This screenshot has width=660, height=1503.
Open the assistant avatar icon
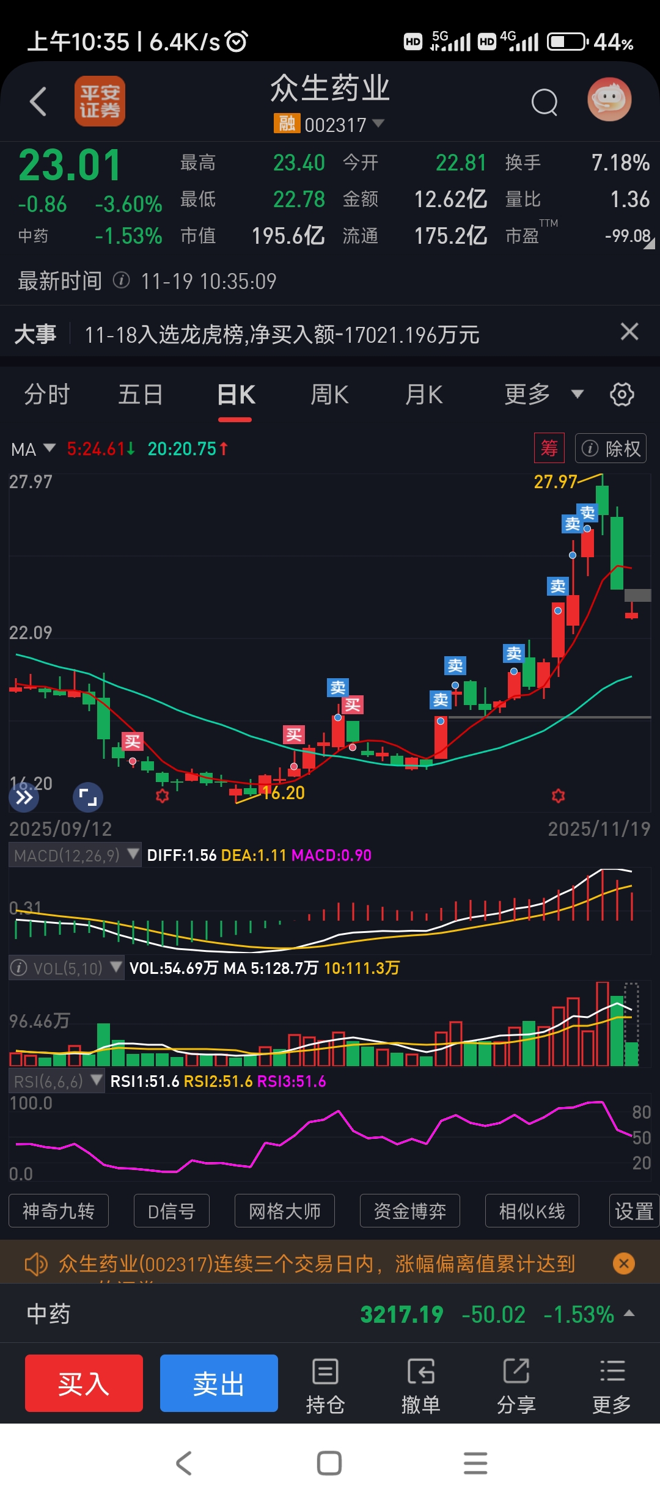click(609, 100)
